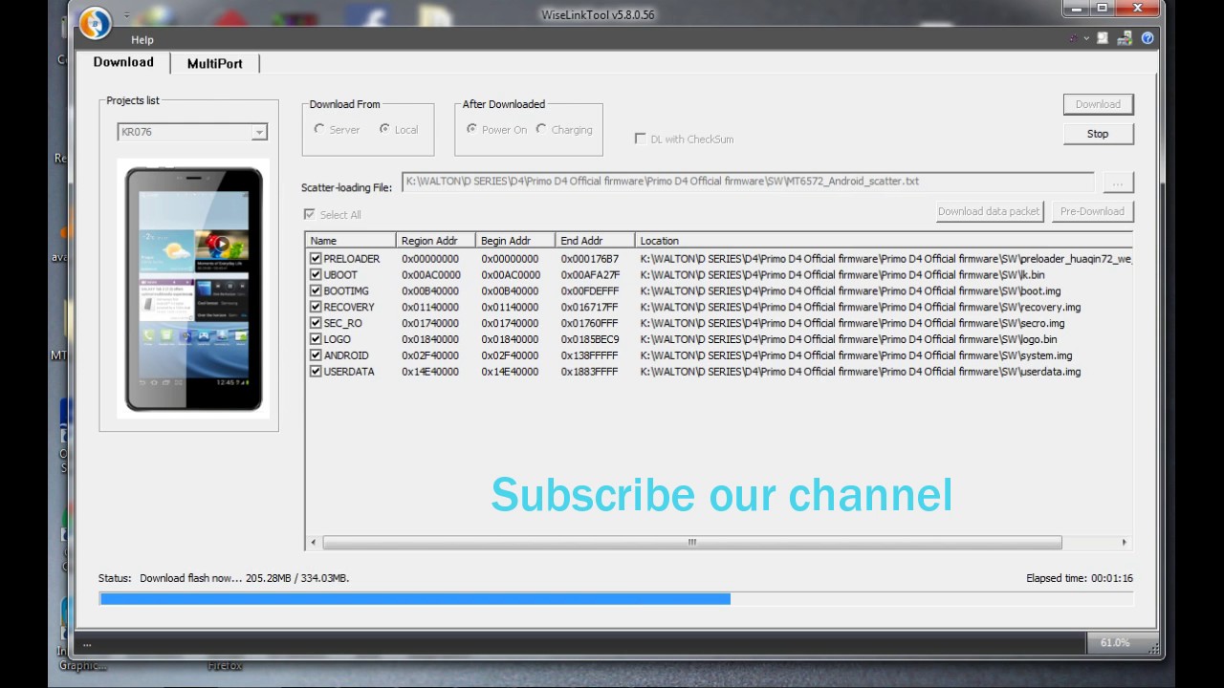Image resolution: width=1224 pixels, height=688 pixels.
Task: Uncheck the RECOVERY partition checkbox
Action: (x=316, y=307)
